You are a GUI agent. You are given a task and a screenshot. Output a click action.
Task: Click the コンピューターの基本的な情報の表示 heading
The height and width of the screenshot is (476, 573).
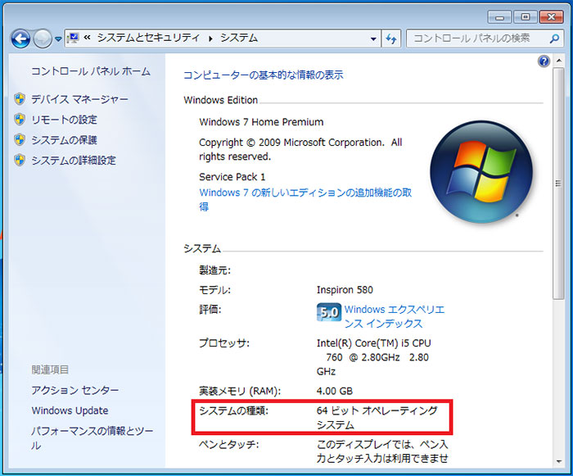point(263,75)
